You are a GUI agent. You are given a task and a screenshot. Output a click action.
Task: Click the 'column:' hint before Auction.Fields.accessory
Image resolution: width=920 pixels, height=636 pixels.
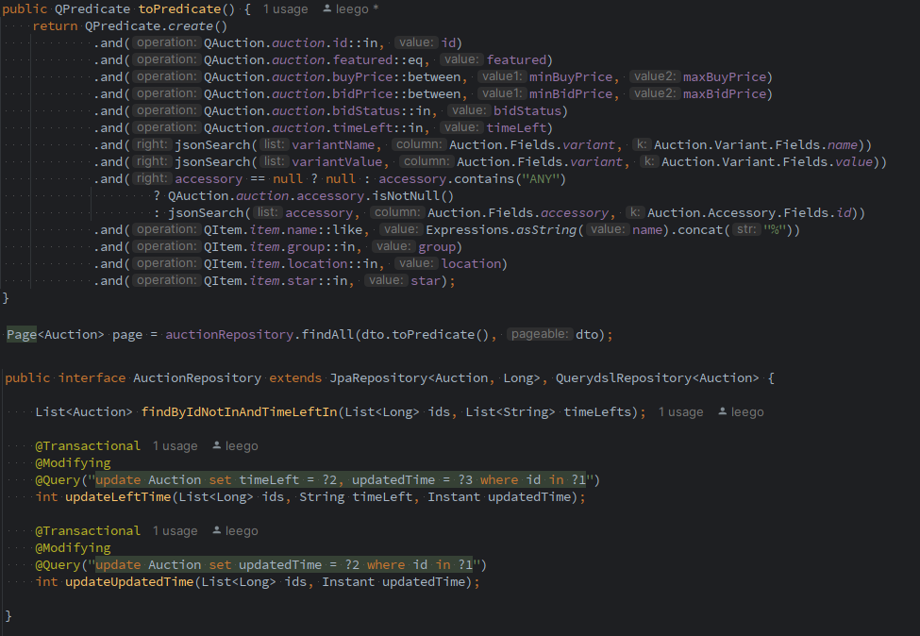click(x=397, y=212)
